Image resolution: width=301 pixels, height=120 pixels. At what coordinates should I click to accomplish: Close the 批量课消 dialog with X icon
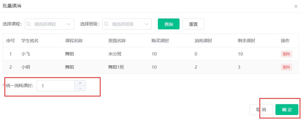click(296, 6)
